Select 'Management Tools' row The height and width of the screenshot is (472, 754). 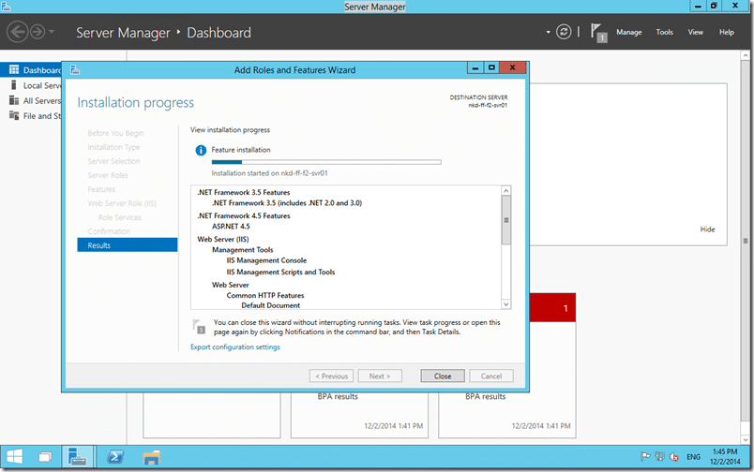242,250
